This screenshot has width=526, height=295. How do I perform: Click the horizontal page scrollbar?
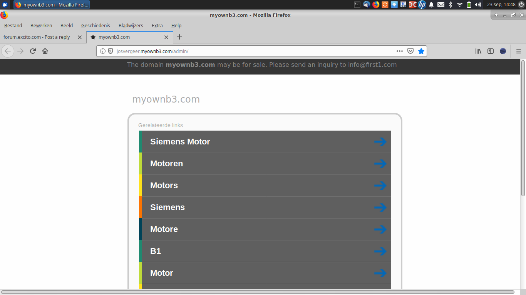pos(258,292)
